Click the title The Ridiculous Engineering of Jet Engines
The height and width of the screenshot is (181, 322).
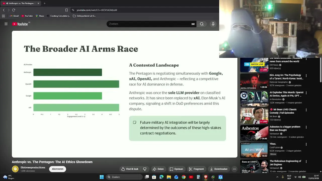click(285, 163)
